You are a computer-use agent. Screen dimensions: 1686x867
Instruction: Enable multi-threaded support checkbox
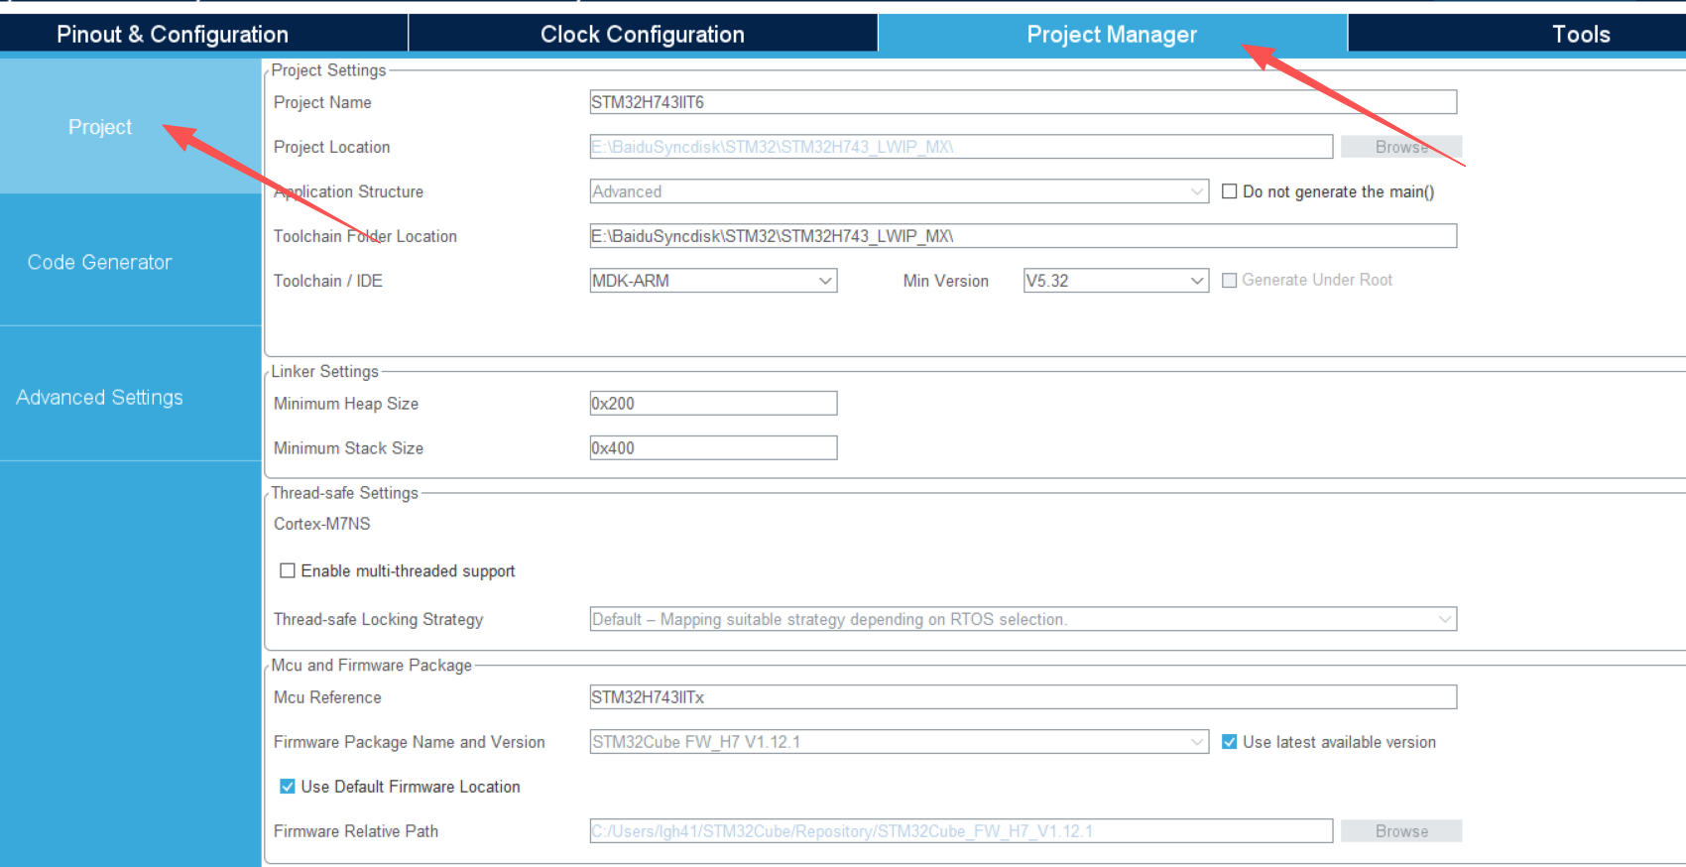tap(288, 570)
